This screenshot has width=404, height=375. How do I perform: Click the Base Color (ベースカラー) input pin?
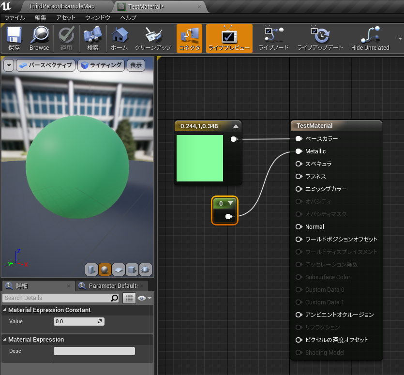(x=299, y=139)
